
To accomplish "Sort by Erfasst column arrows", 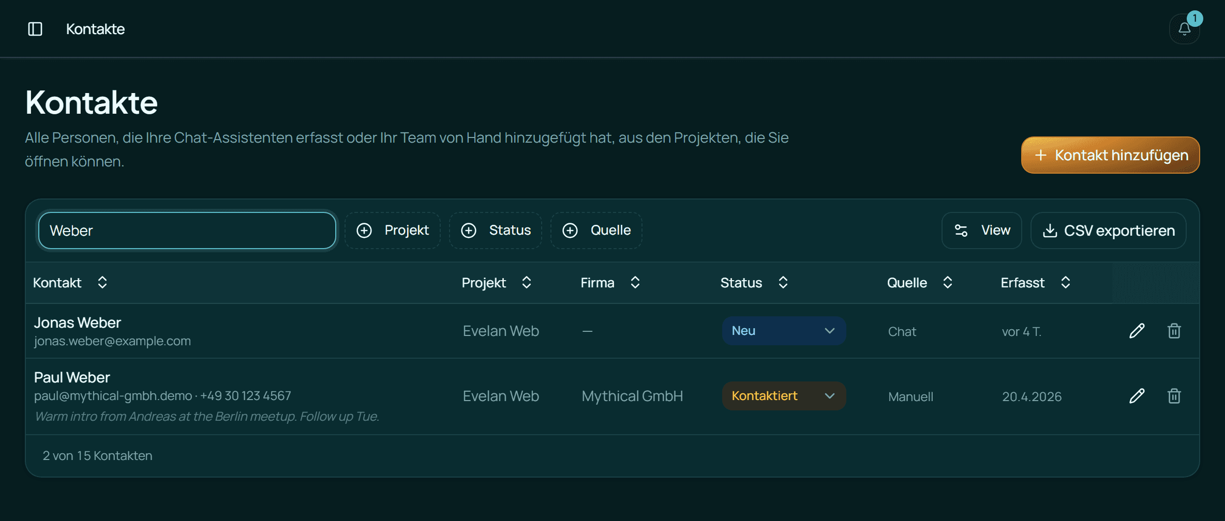I will 1066,282.
